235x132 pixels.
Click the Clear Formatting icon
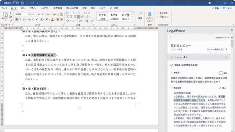pyautogui.click(x=54, y=14)
